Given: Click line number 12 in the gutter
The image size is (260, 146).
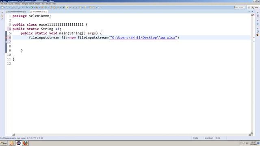Looking at the screenshot, I should 9,64.
